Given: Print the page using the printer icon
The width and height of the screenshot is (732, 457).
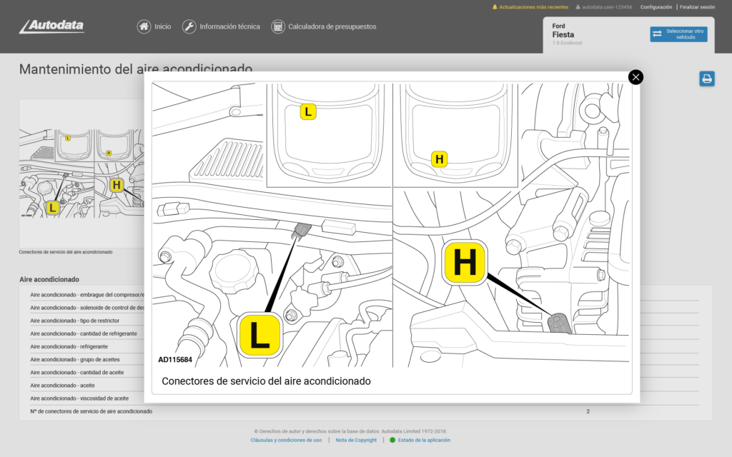Looking at the screenshot, I should (x=707, y=79).
